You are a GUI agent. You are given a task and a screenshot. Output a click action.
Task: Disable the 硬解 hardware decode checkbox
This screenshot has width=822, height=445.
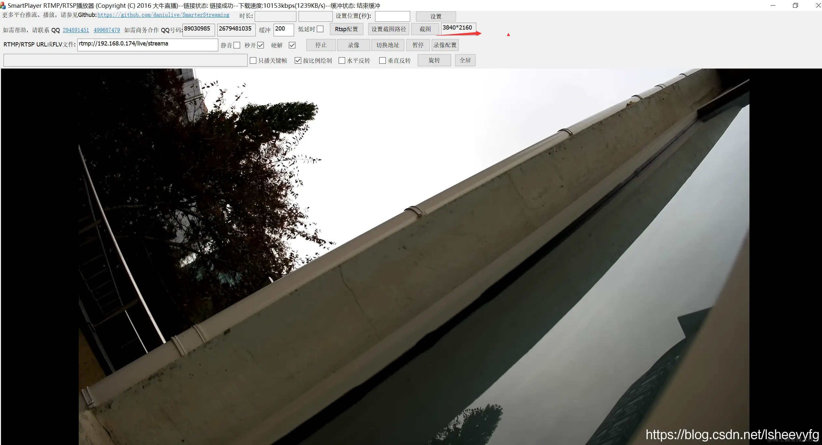pyautogui.click(x=292, y=45)
